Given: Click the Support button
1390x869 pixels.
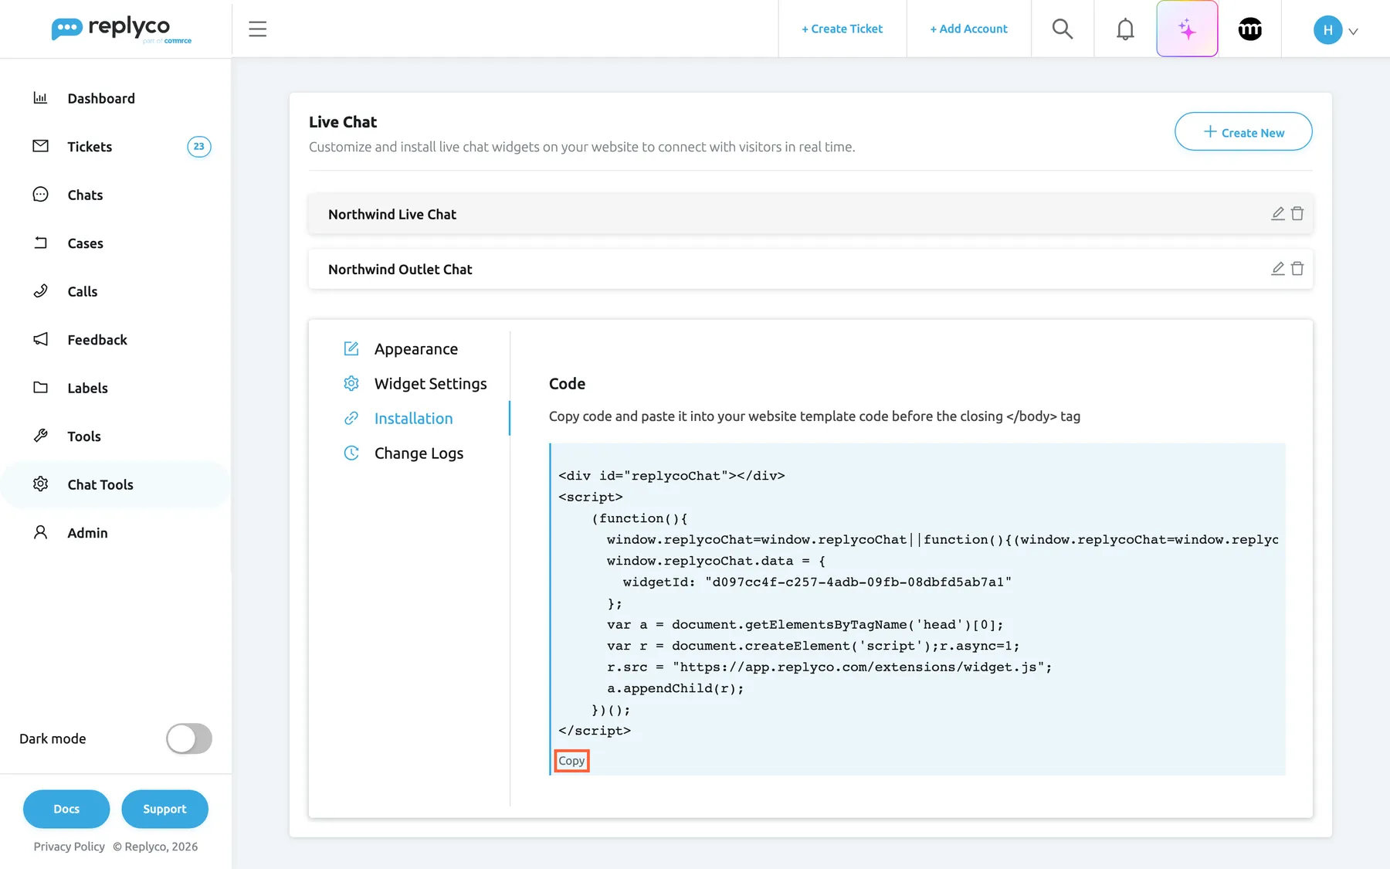Looking at the screenshot, I should click(164, 809).
